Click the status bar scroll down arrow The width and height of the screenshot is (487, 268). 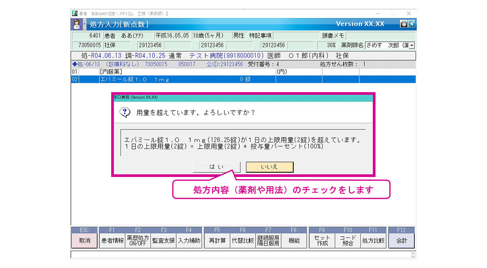(413, 257)
